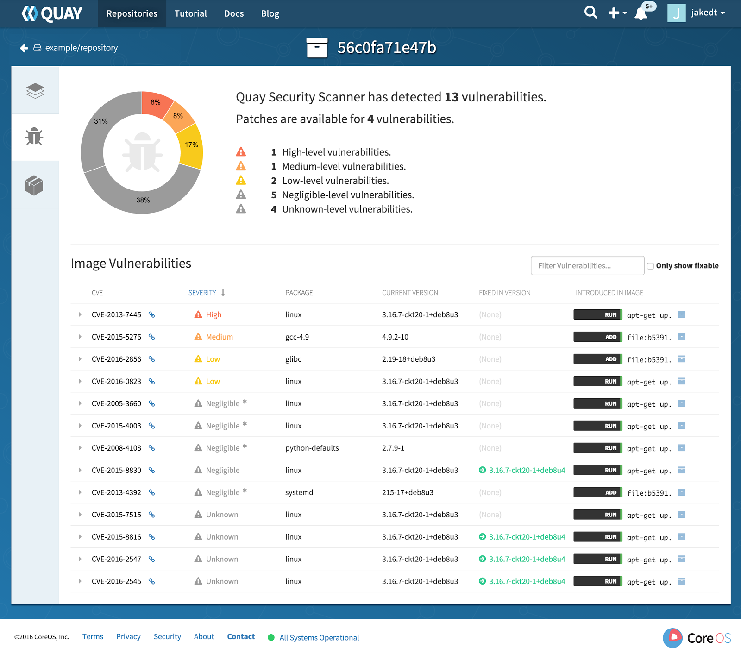Open the search icon in top bar

[x=590, y=13]
